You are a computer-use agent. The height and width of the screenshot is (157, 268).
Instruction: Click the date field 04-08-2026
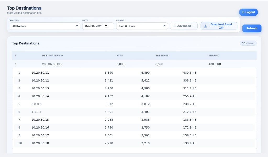98,26
